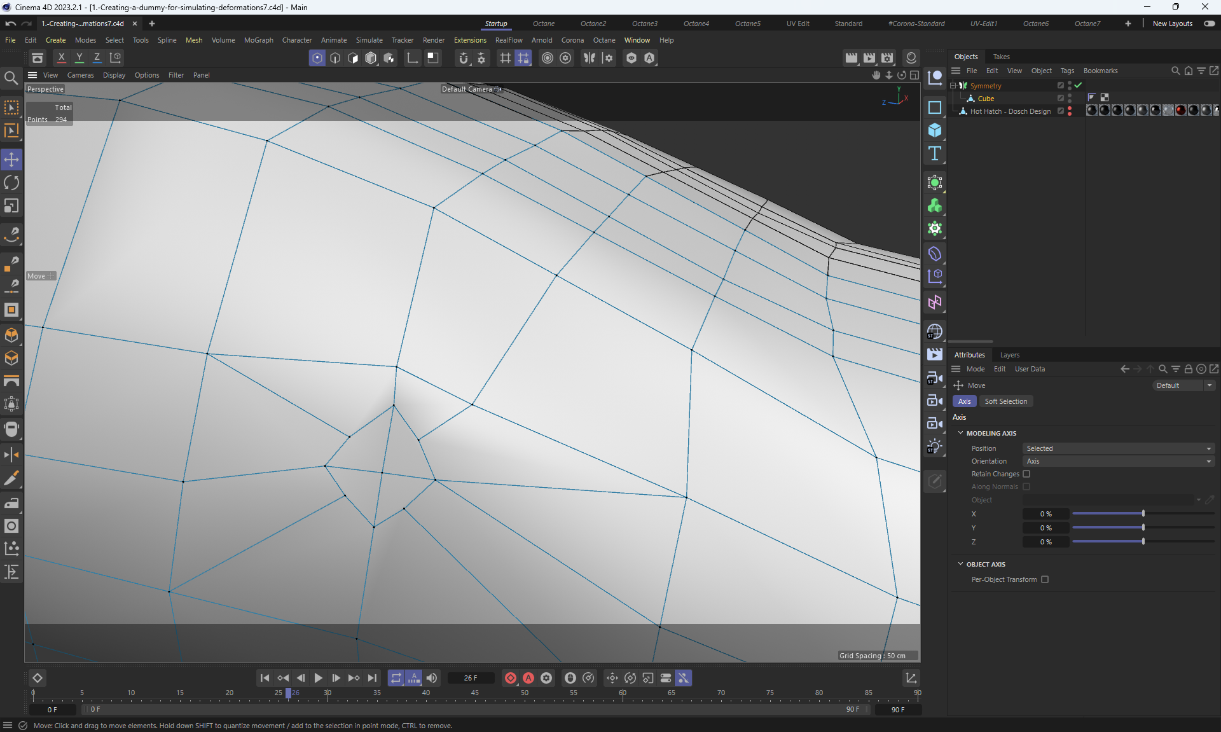1221x732 pixels.
Task: Enable the Retain Changes checkbox
Action: (1026, 474)
